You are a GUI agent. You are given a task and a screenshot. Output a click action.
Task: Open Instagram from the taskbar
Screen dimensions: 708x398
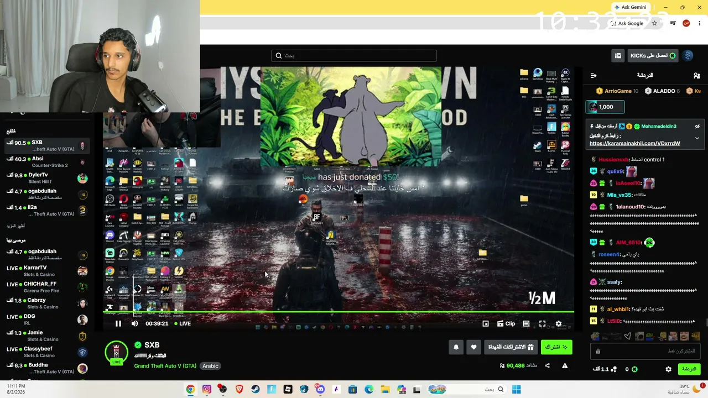207,389
